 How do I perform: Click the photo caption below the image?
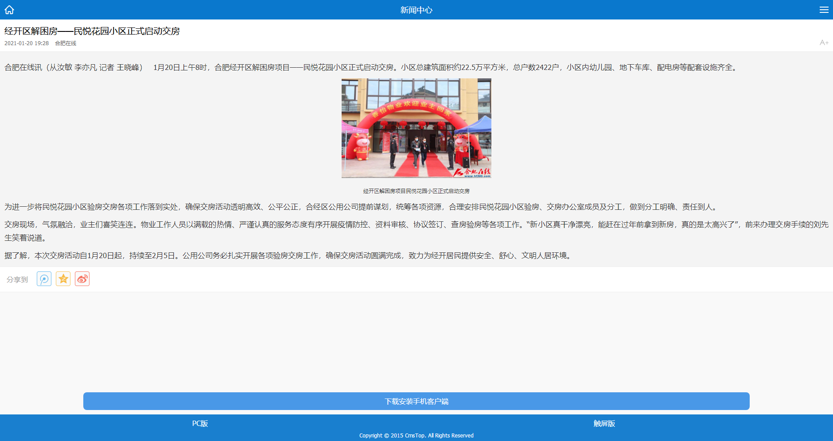416,191
